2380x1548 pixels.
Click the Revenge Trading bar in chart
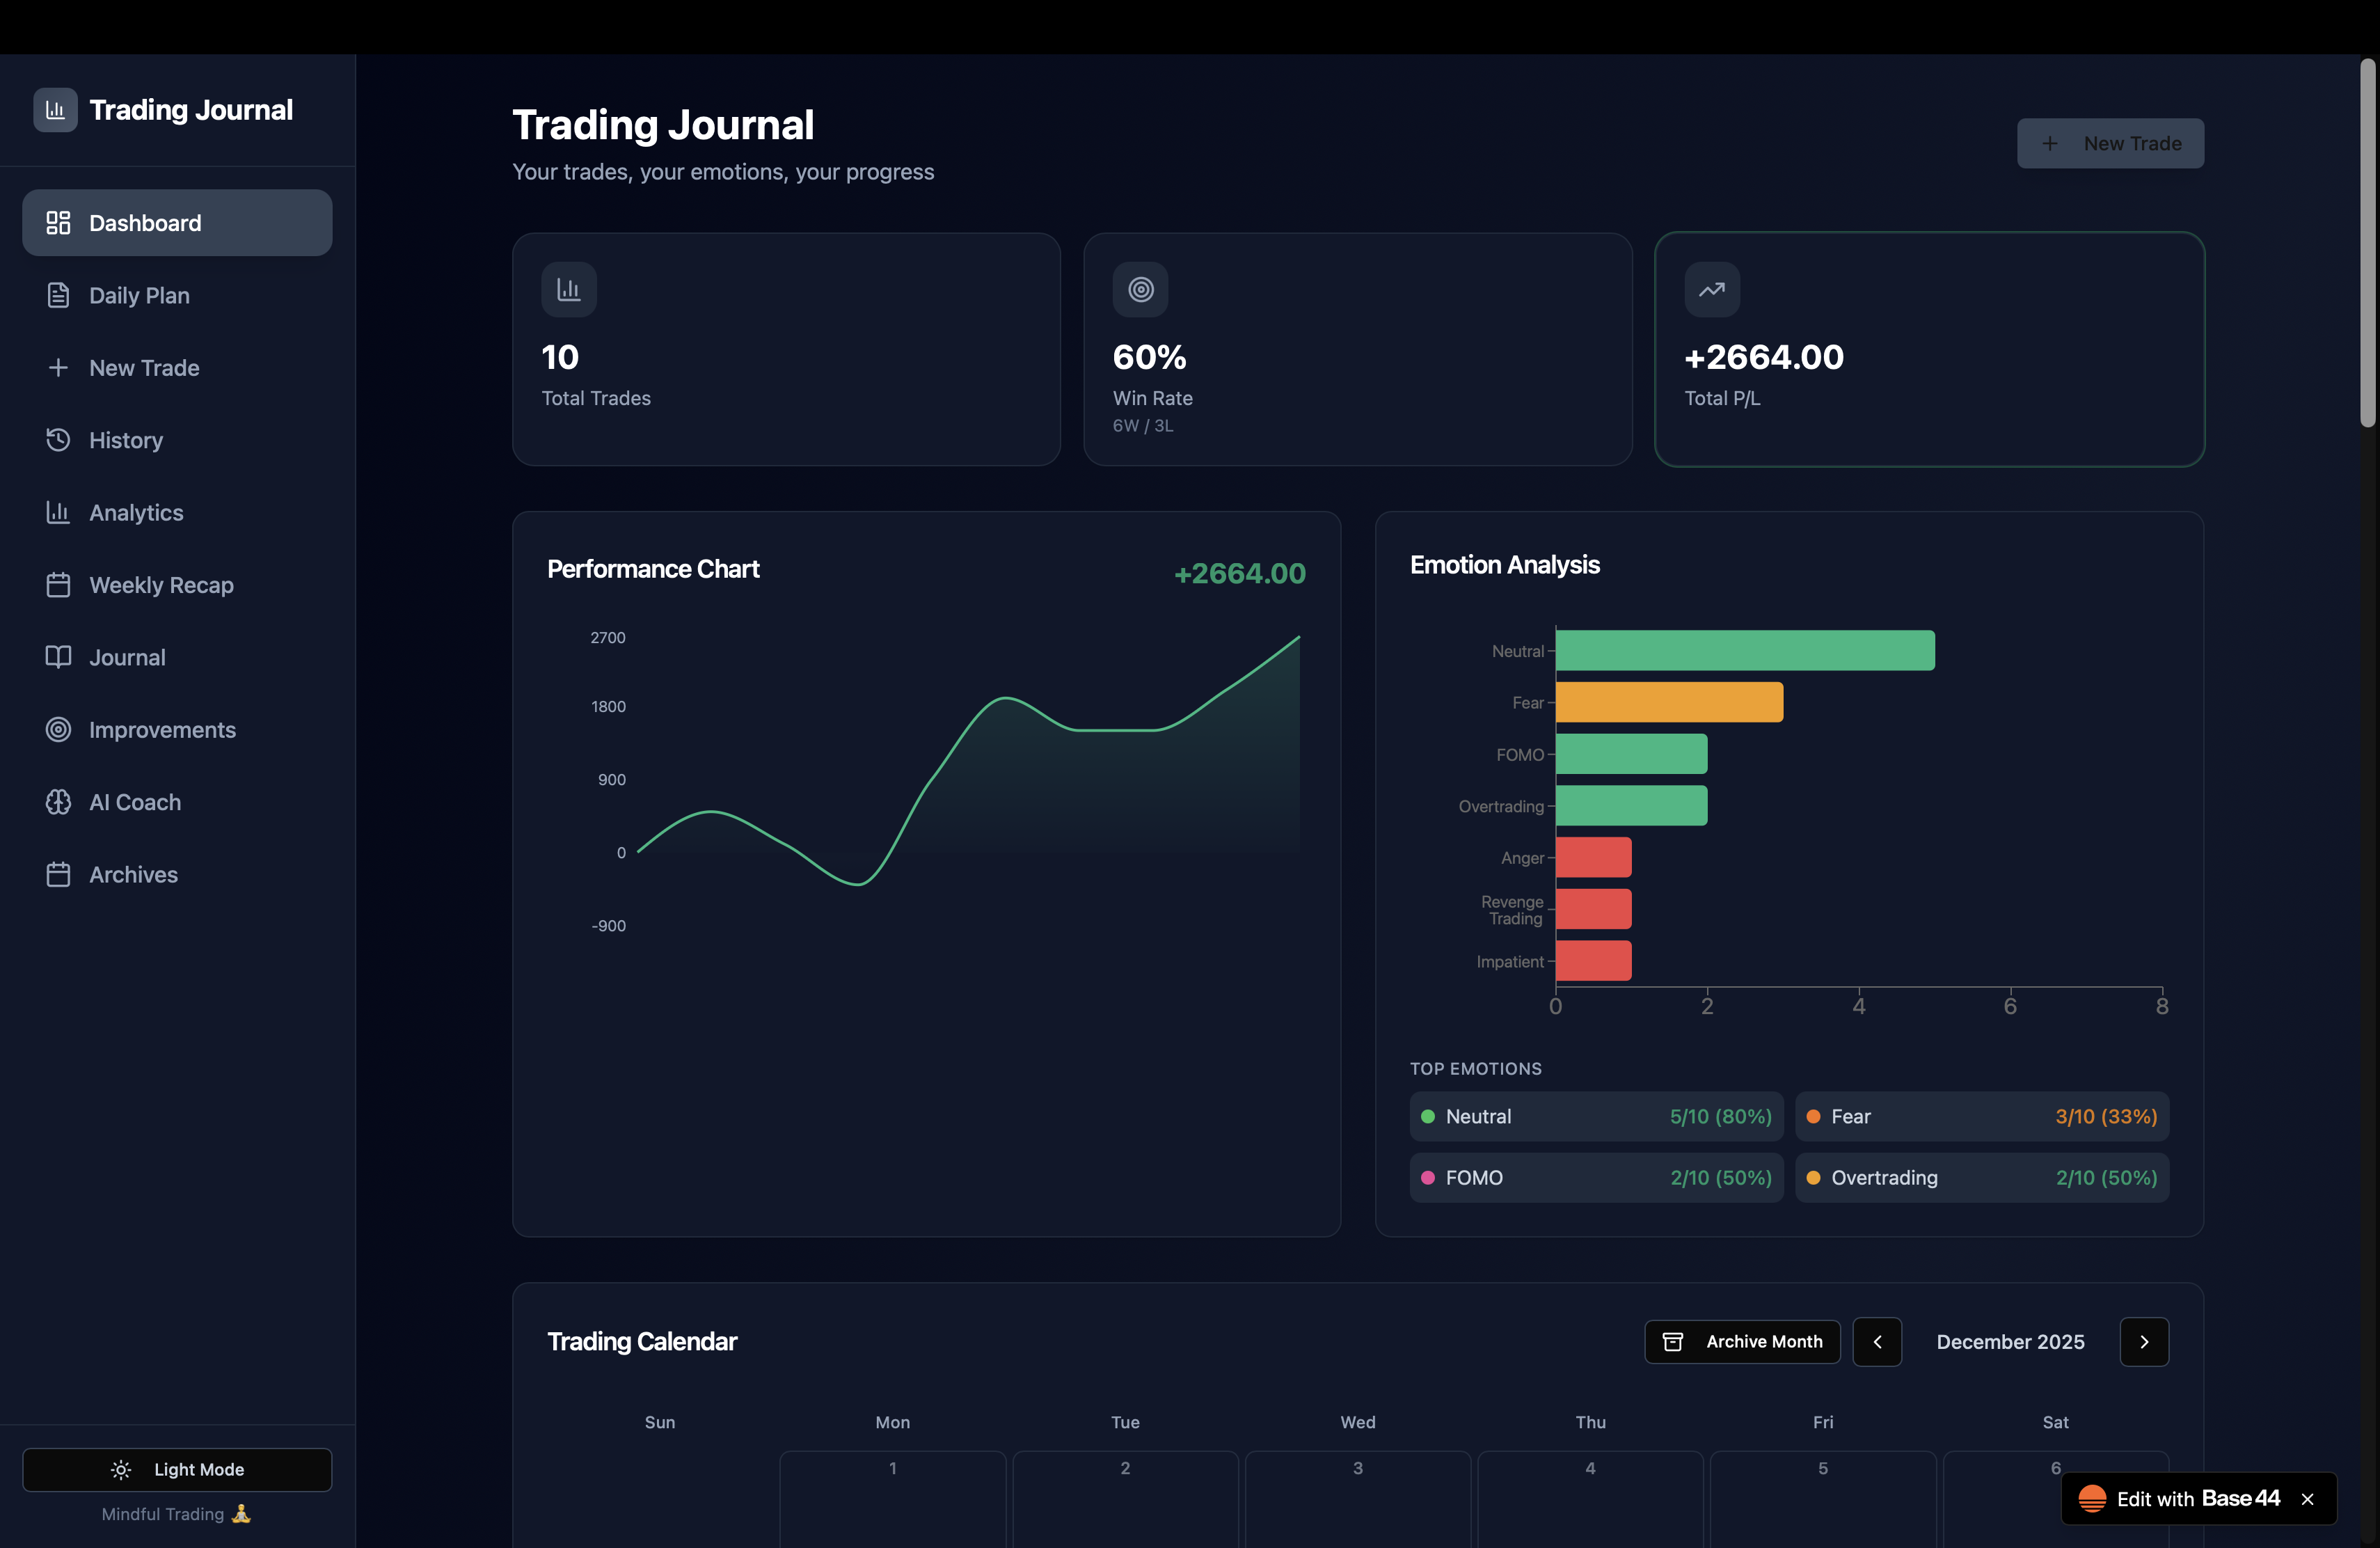pyautogui.click(x=1593, y=909)
